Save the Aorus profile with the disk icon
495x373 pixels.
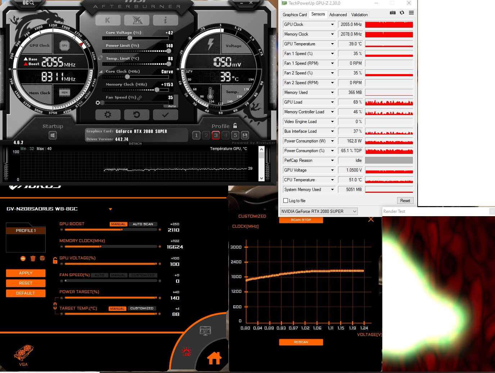coord(42,258)
